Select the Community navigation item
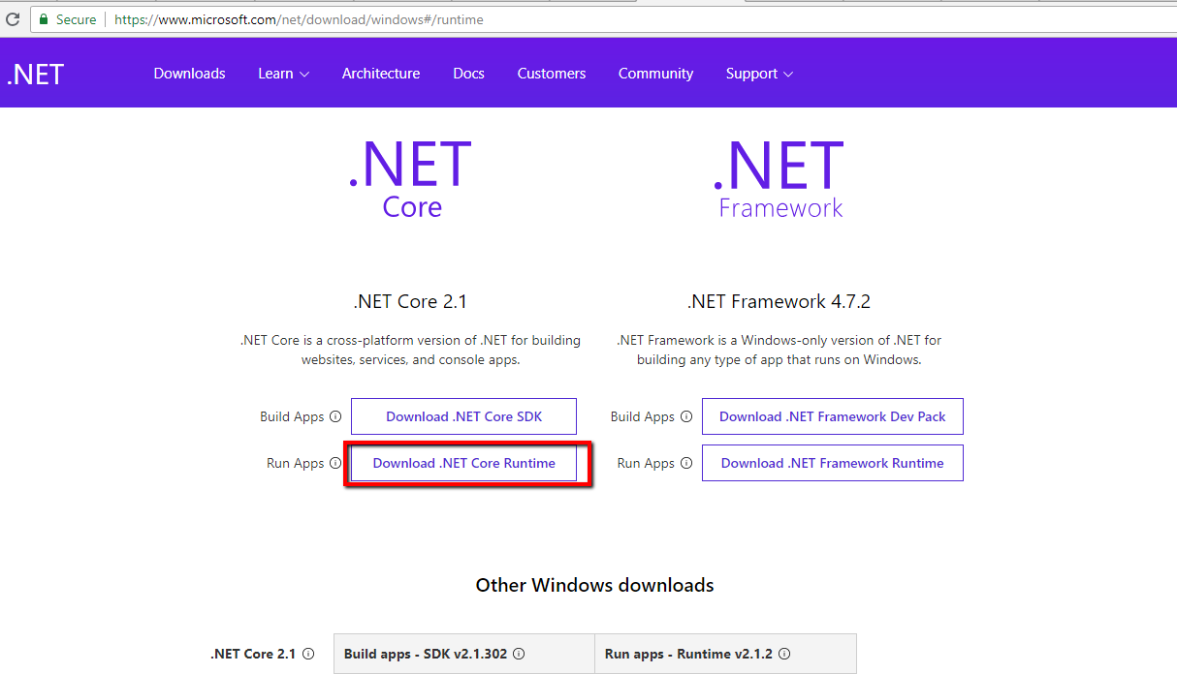Image resolution: width=1177 pixels, height=674 pixels. tap(655, 73)
